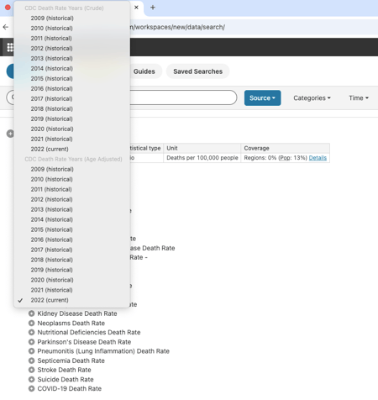Viewport: 378px width, 400px height.
Task: Click Deaths per 100,000 people cell
Action: pos(202,158)
